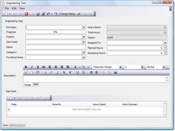Viewport: 175px width, 131px height.
Task: Toggle Underline formatting in description editor
Action: tap(38, 67)
